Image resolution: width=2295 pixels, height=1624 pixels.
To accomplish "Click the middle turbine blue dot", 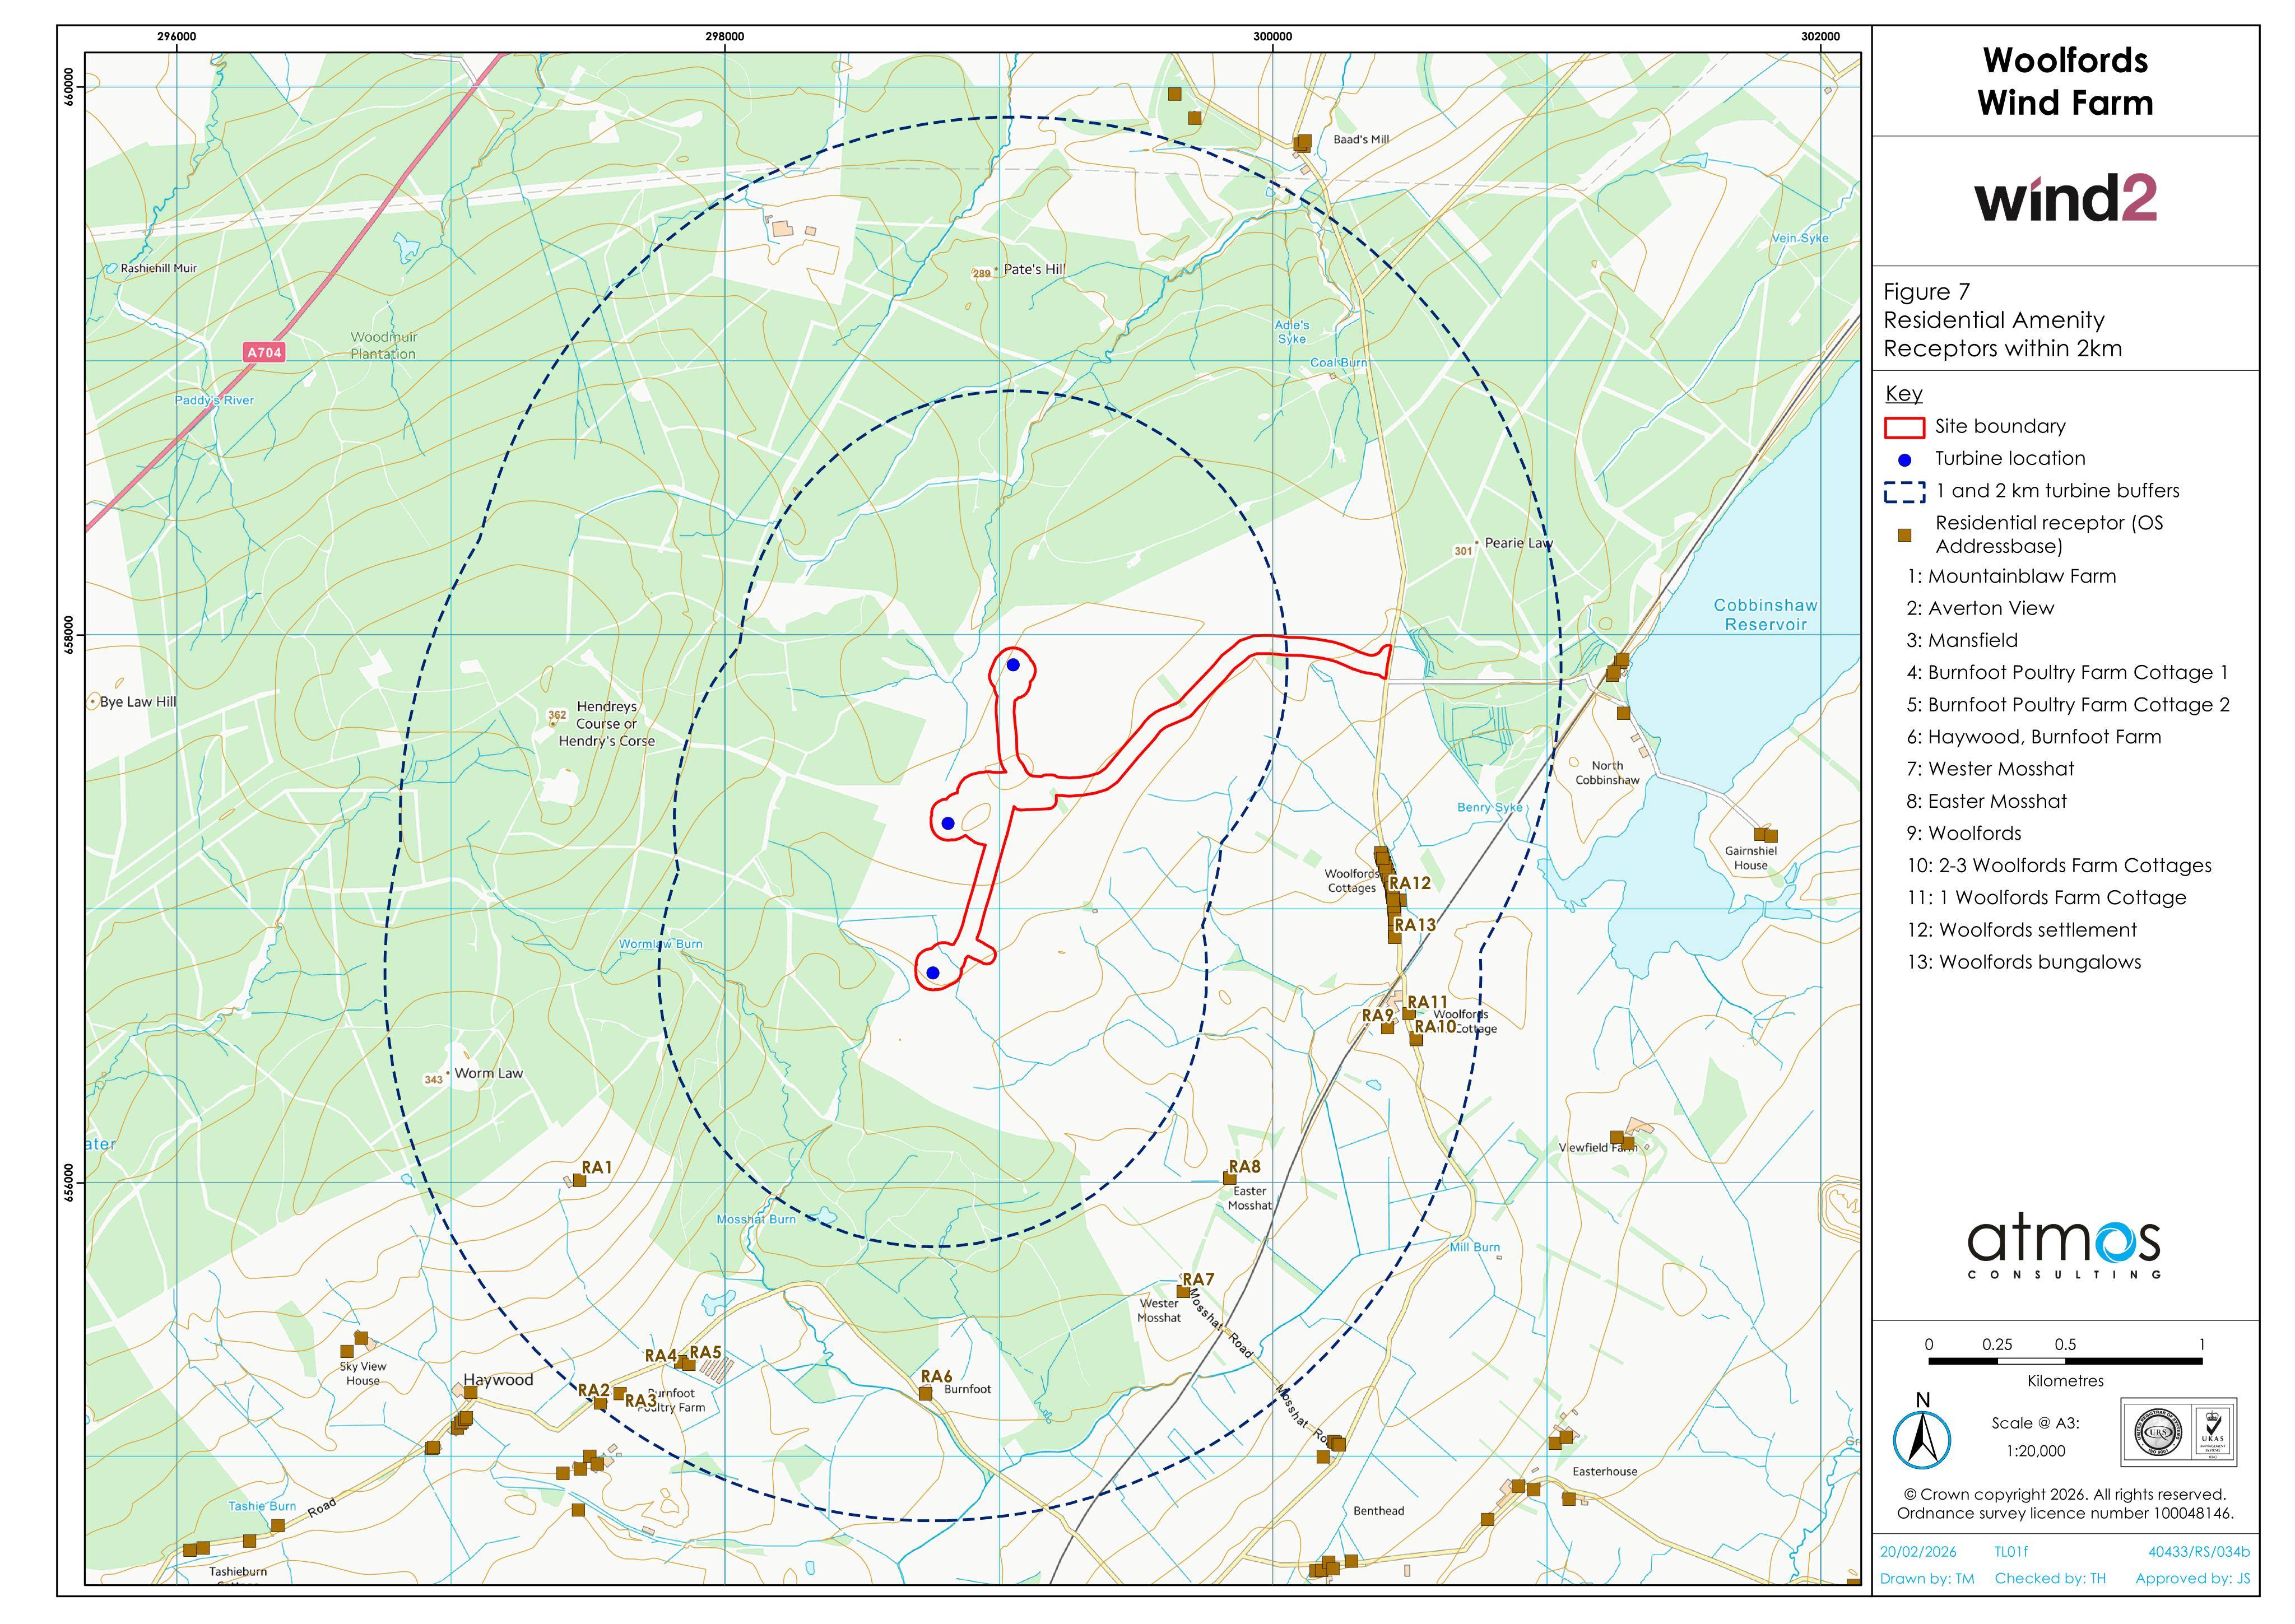I will (x=948, y=823).
